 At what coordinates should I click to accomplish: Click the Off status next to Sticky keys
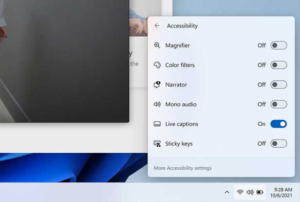(261, 144)
